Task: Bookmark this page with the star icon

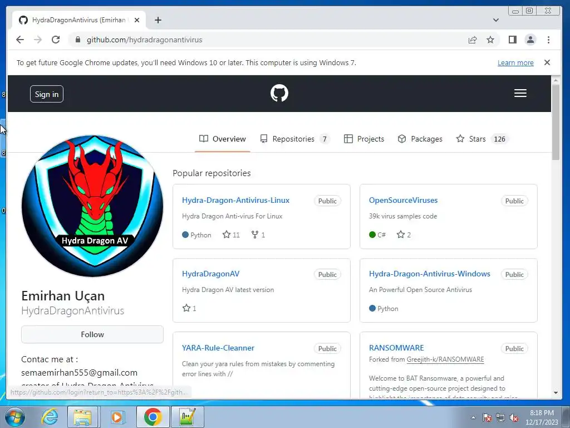Action: pos(490,40)
